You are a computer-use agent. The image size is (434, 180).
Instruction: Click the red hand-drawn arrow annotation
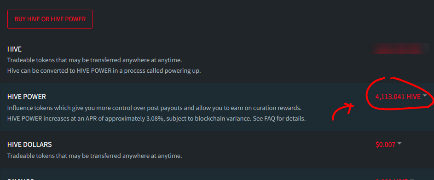343,111
